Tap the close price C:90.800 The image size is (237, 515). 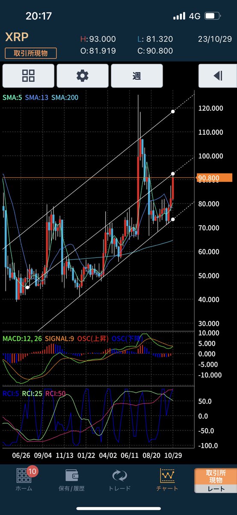(x=155, y=51)
